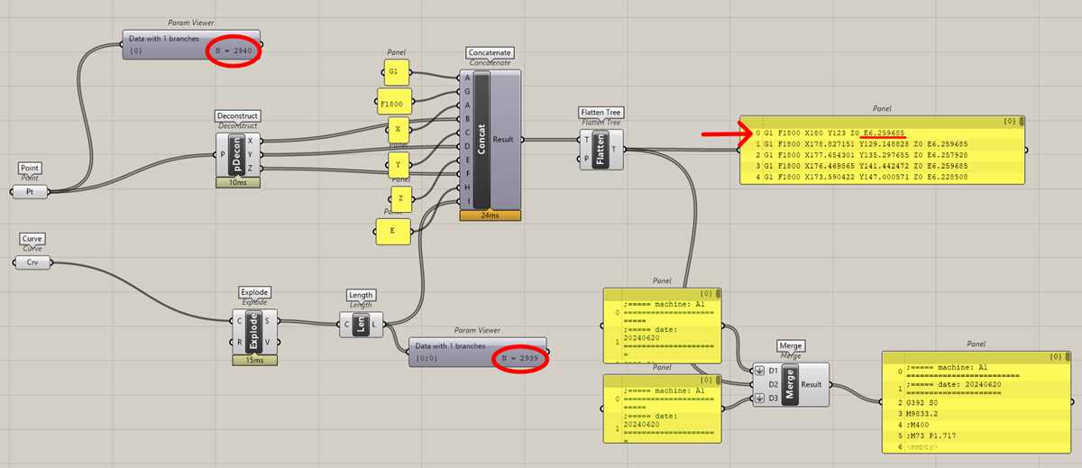Select Param Viewer showing N = 2940
The image size is (1082, 468).
192,45
